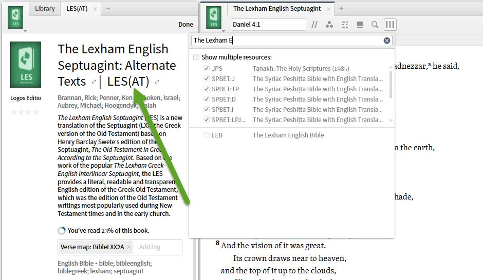Image resolution: width=483 pixels, height=280 pixels.
Task: Clear the resource search text field
Action: pyautogui.click(x=387, y=41)
